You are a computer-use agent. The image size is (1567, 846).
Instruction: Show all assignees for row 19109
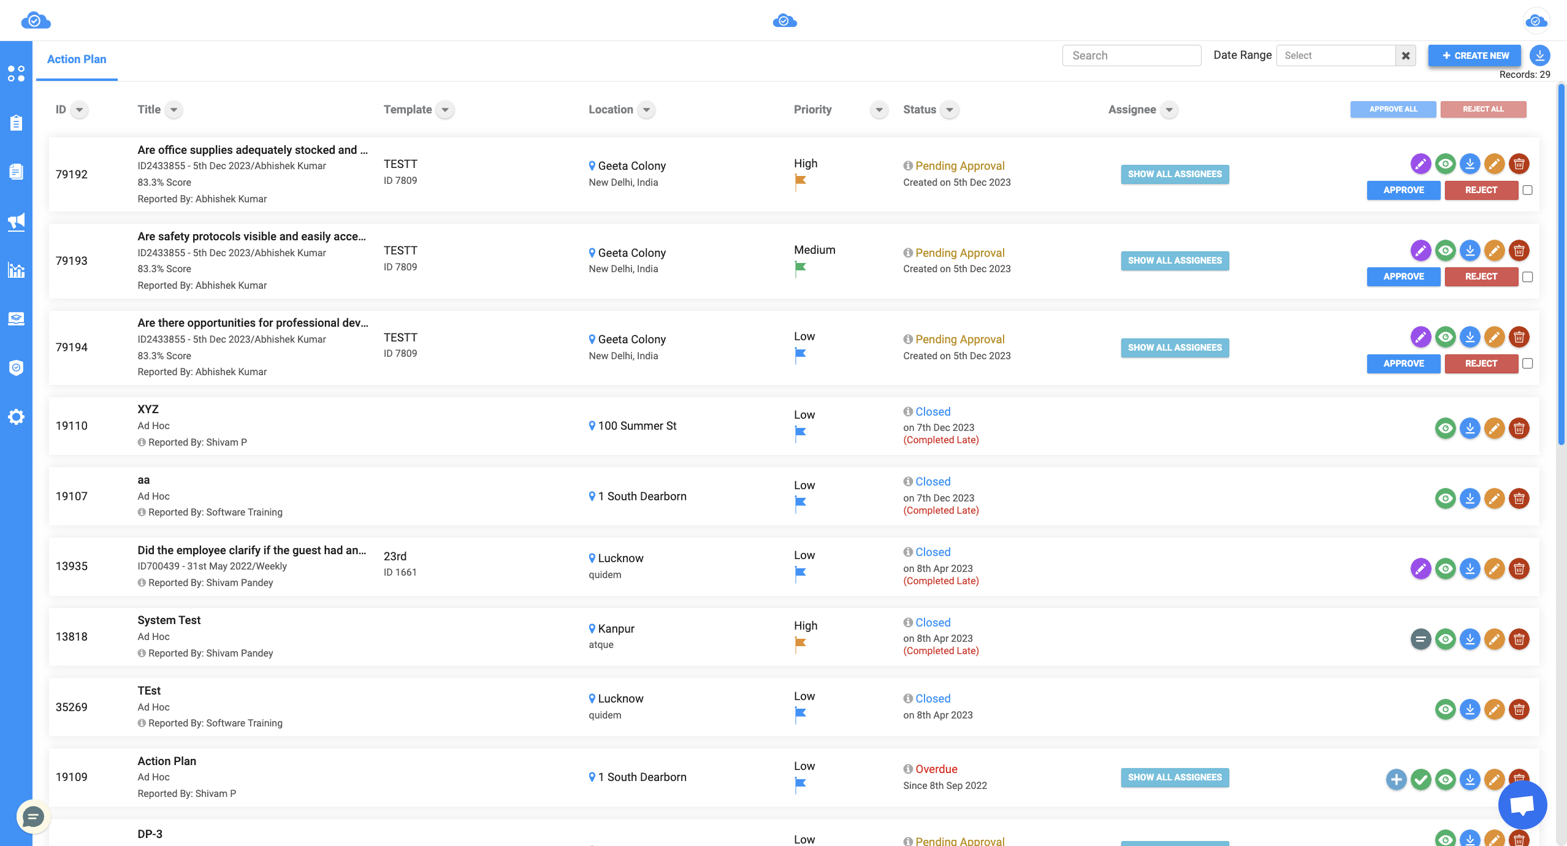coord(1175,777)
